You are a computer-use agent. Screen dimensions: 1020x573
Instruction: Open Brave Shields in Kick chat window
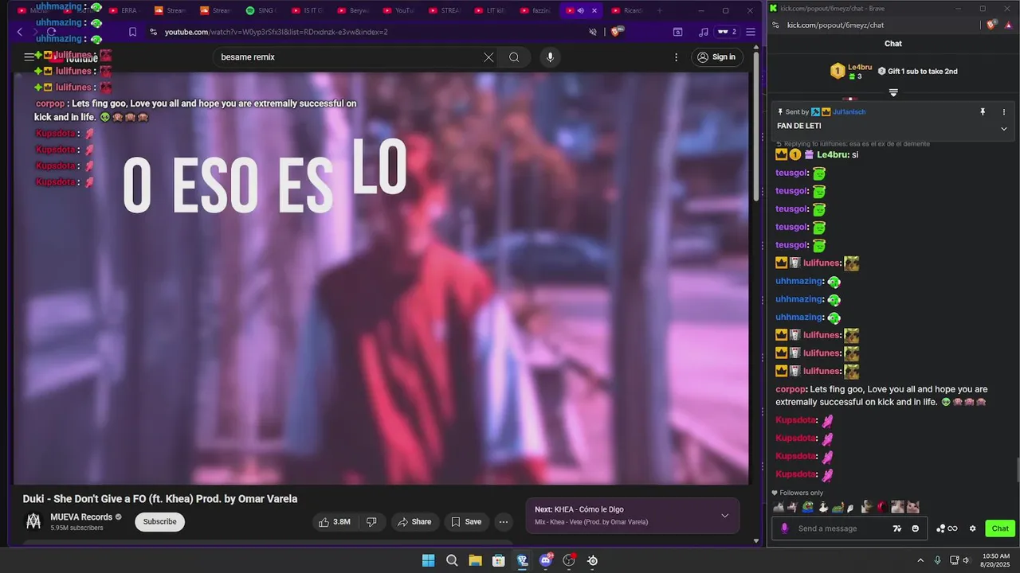click(x=993, y=25)
